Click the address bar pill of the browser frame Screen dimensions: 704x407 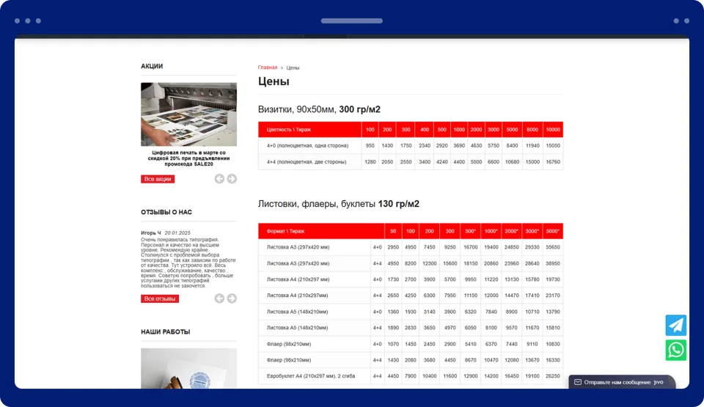tap(351, 21)
